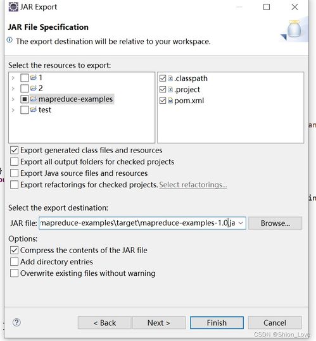Viewport: 316px width, 341px height.
Task: Click the Finish button
Action: [217, 323]
